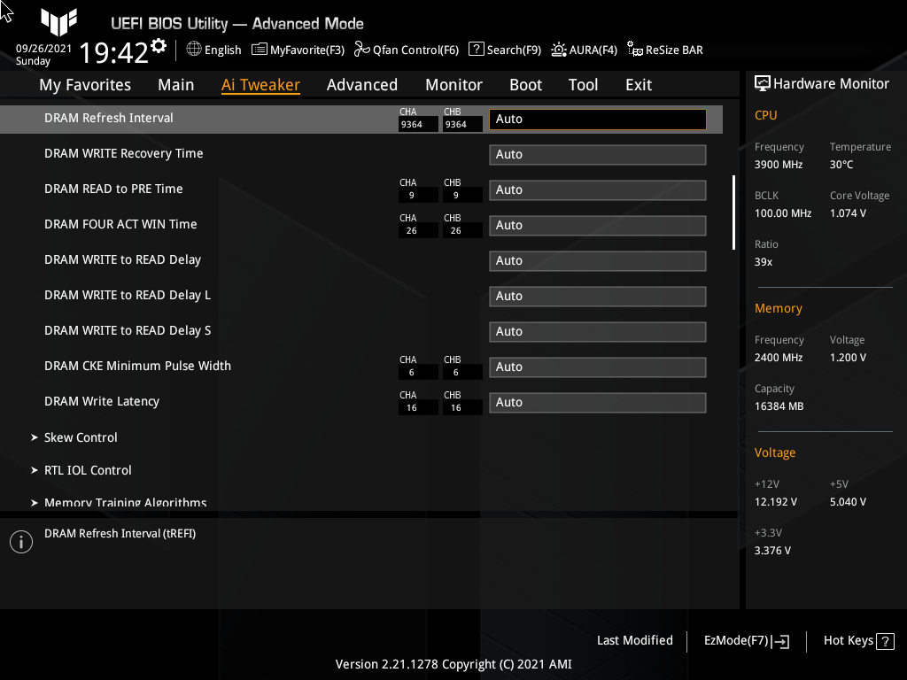
Task: Click the info icon next to DRAM Refresh Interval
Action: [x=20, y=541]
